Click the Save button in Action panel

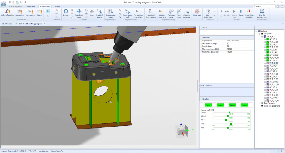tap(202, 86)
